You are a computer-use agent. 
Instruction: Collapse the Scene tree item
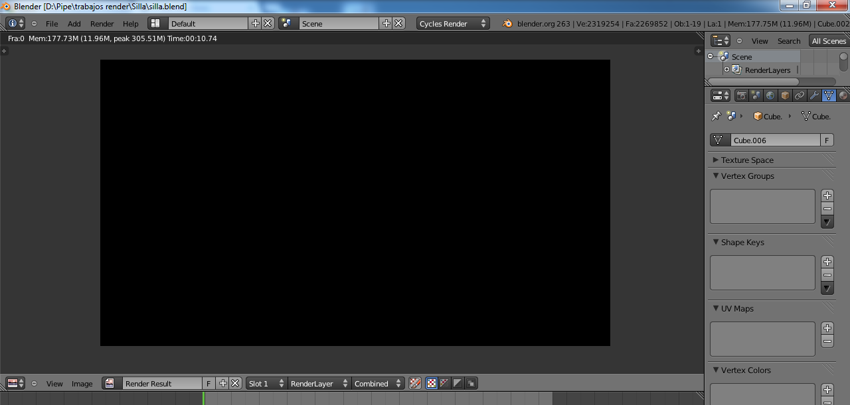coord(710,56)
